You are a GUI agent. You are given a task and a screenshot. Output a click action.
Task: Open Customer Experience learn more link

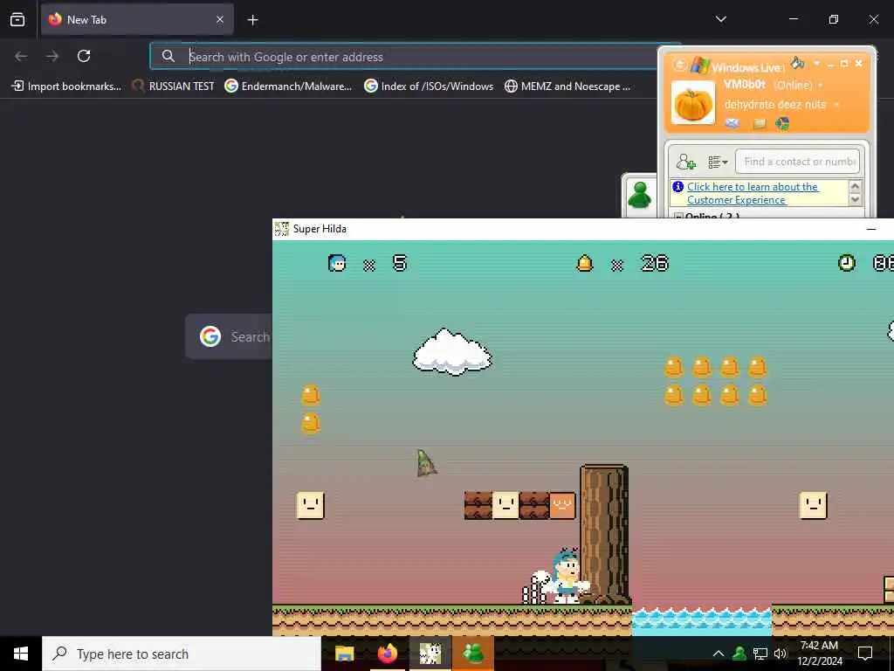click(752, 193)
